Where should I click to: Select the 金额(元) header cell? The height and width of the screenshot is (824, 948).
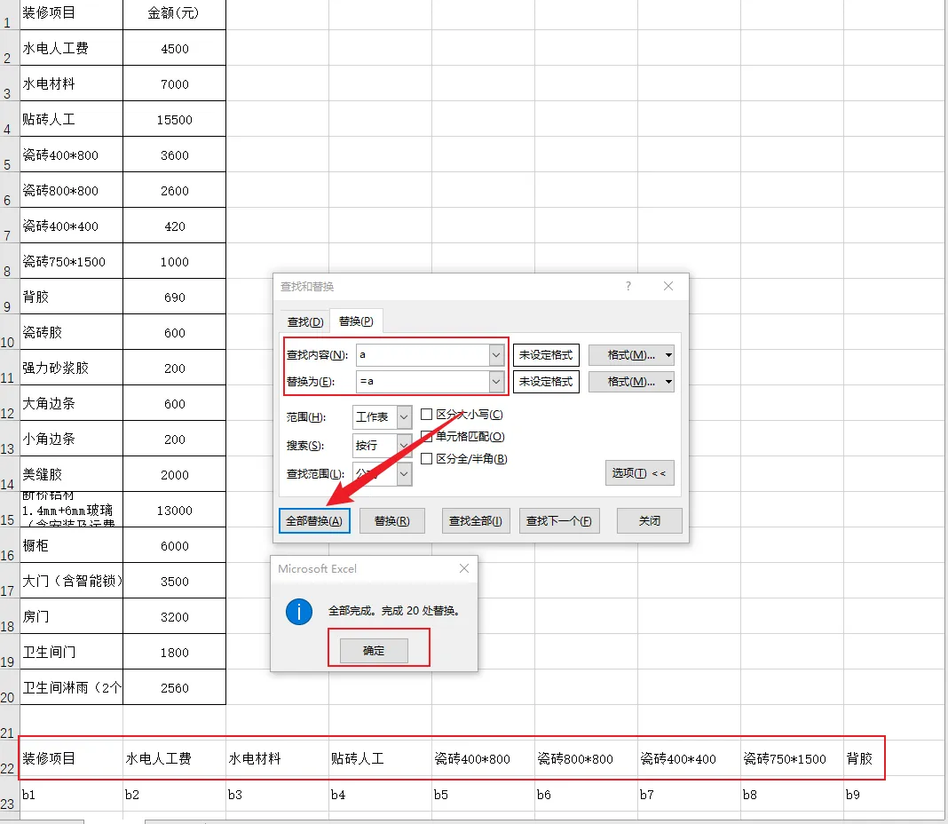[175, 13]
